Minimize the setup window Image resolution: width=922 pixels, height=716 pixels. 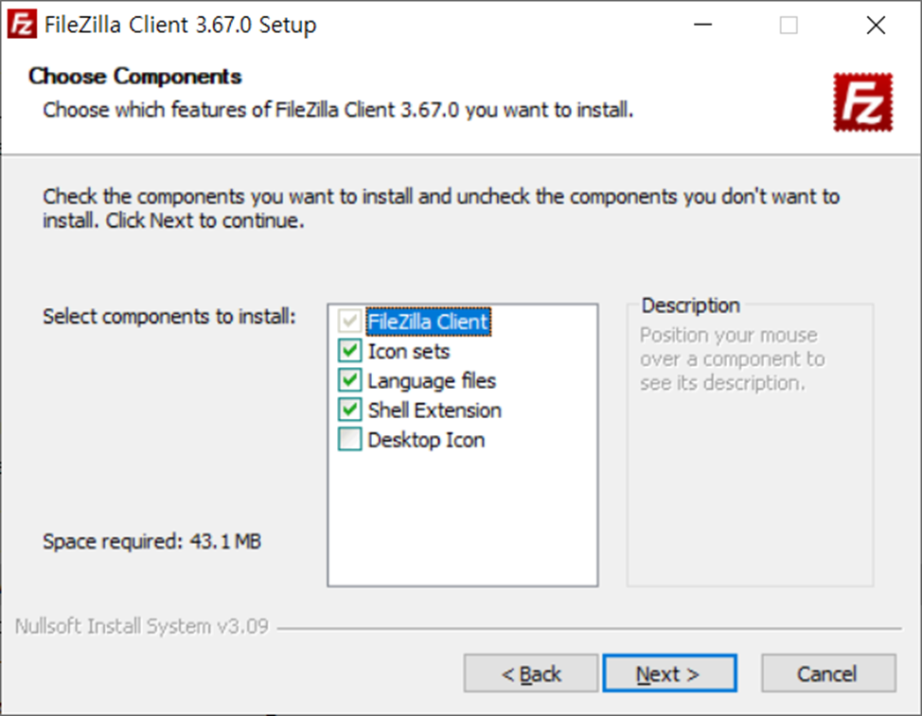click(x=702, y=26)
